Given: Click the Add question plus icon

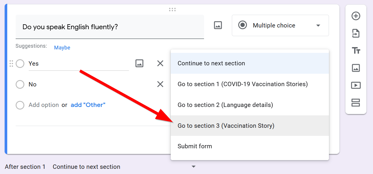Looking at the screenshot, I should pos(356,16).
